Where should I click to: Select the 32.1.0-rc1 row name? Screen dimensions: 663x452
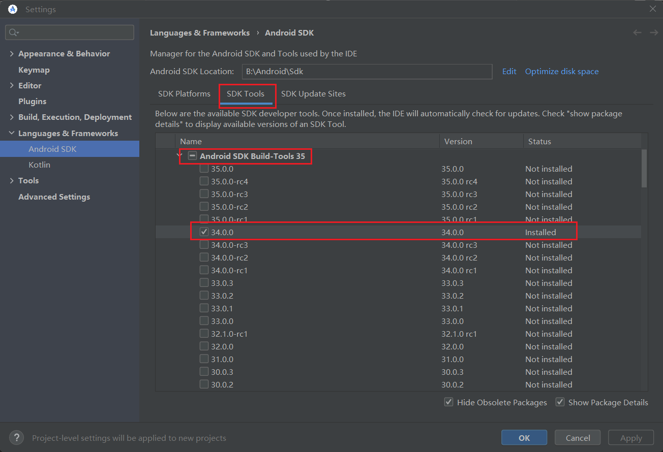tap(229, 334)
